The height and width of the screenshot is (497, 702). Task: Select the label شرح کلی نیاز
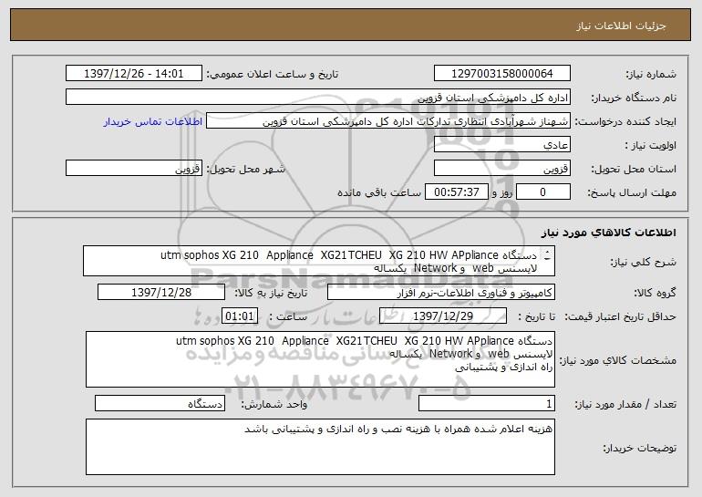point(644,262)
